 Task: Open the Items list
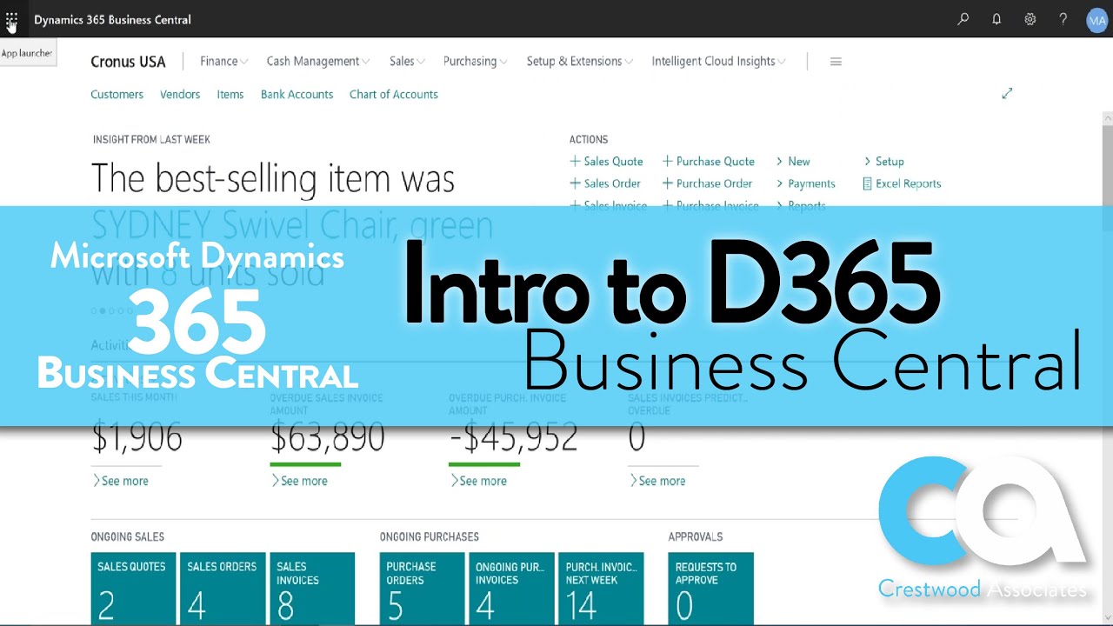tap(230, 94)
